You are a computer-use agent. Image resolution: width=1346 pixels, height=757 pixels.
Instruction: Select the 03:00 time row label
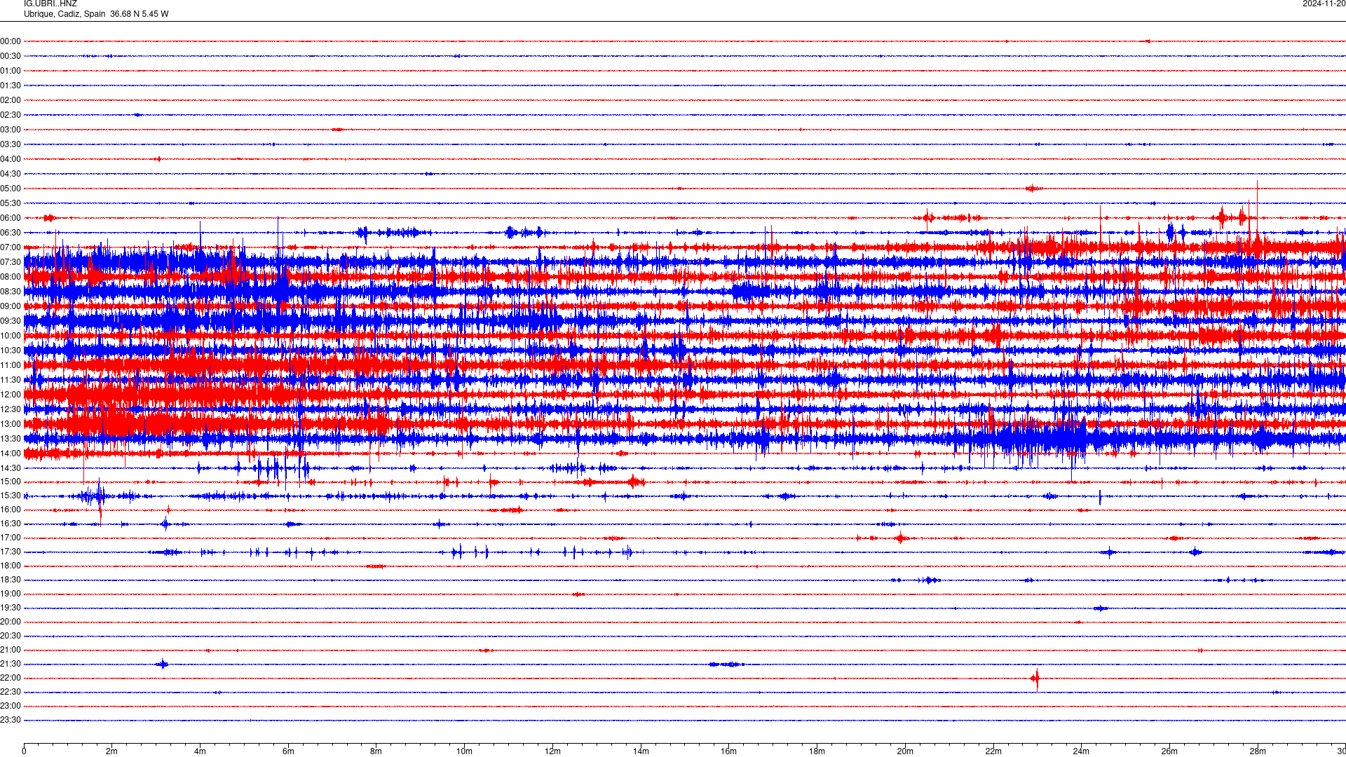click(11, 130)
